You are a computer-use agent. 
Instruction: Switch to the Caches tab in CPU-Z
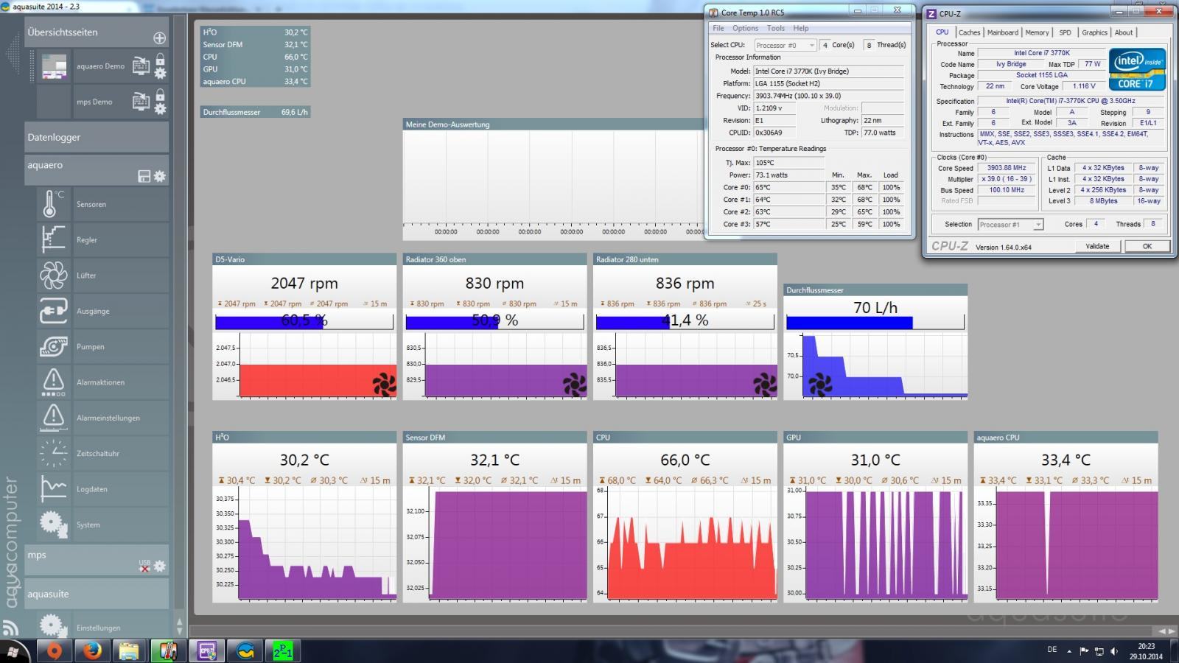(969, 32)
